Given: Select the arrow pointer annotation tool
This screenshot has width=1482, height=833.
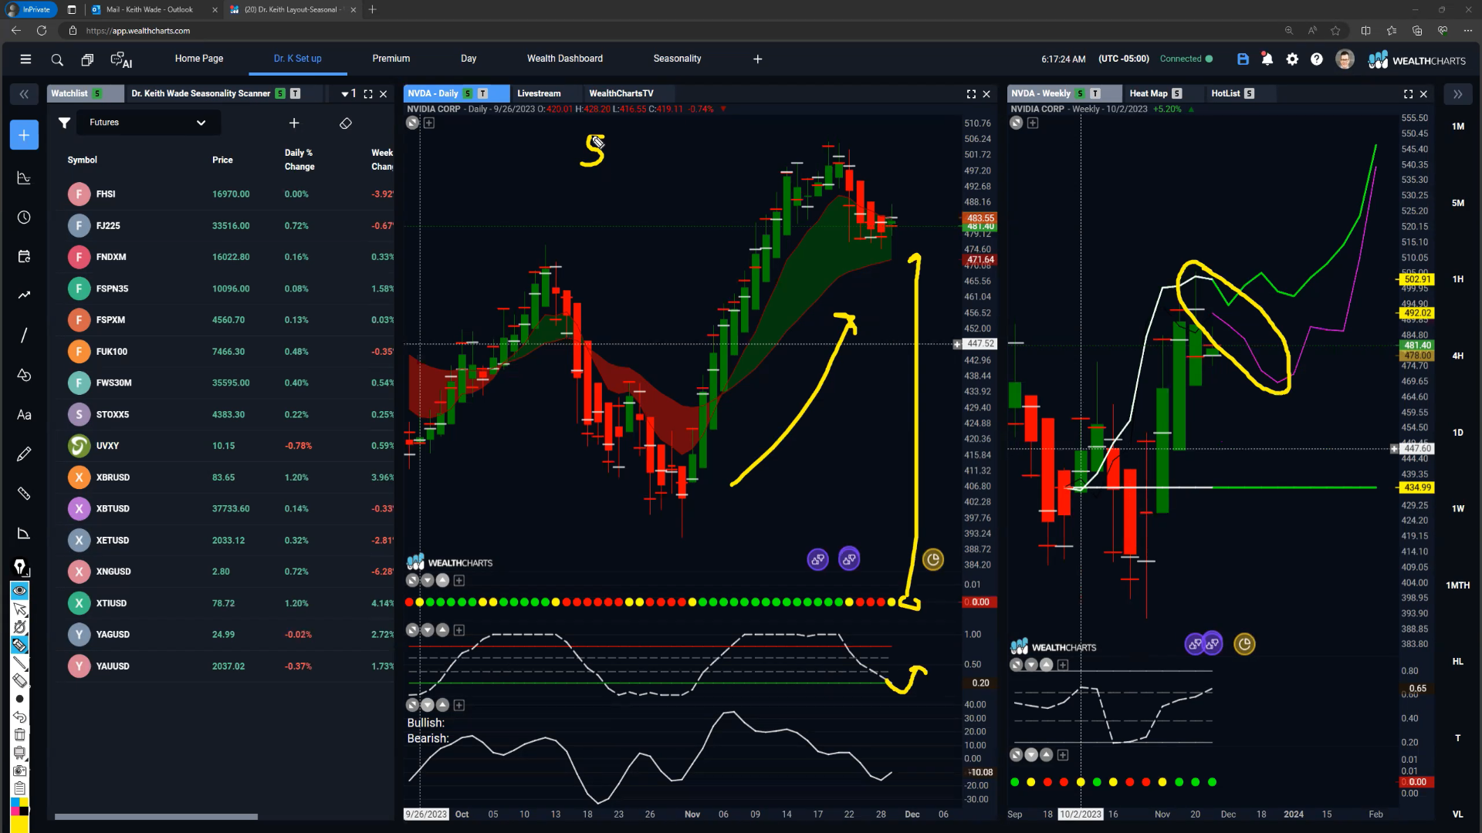Looking at the screenshot, I should click(x=20, y=609).
